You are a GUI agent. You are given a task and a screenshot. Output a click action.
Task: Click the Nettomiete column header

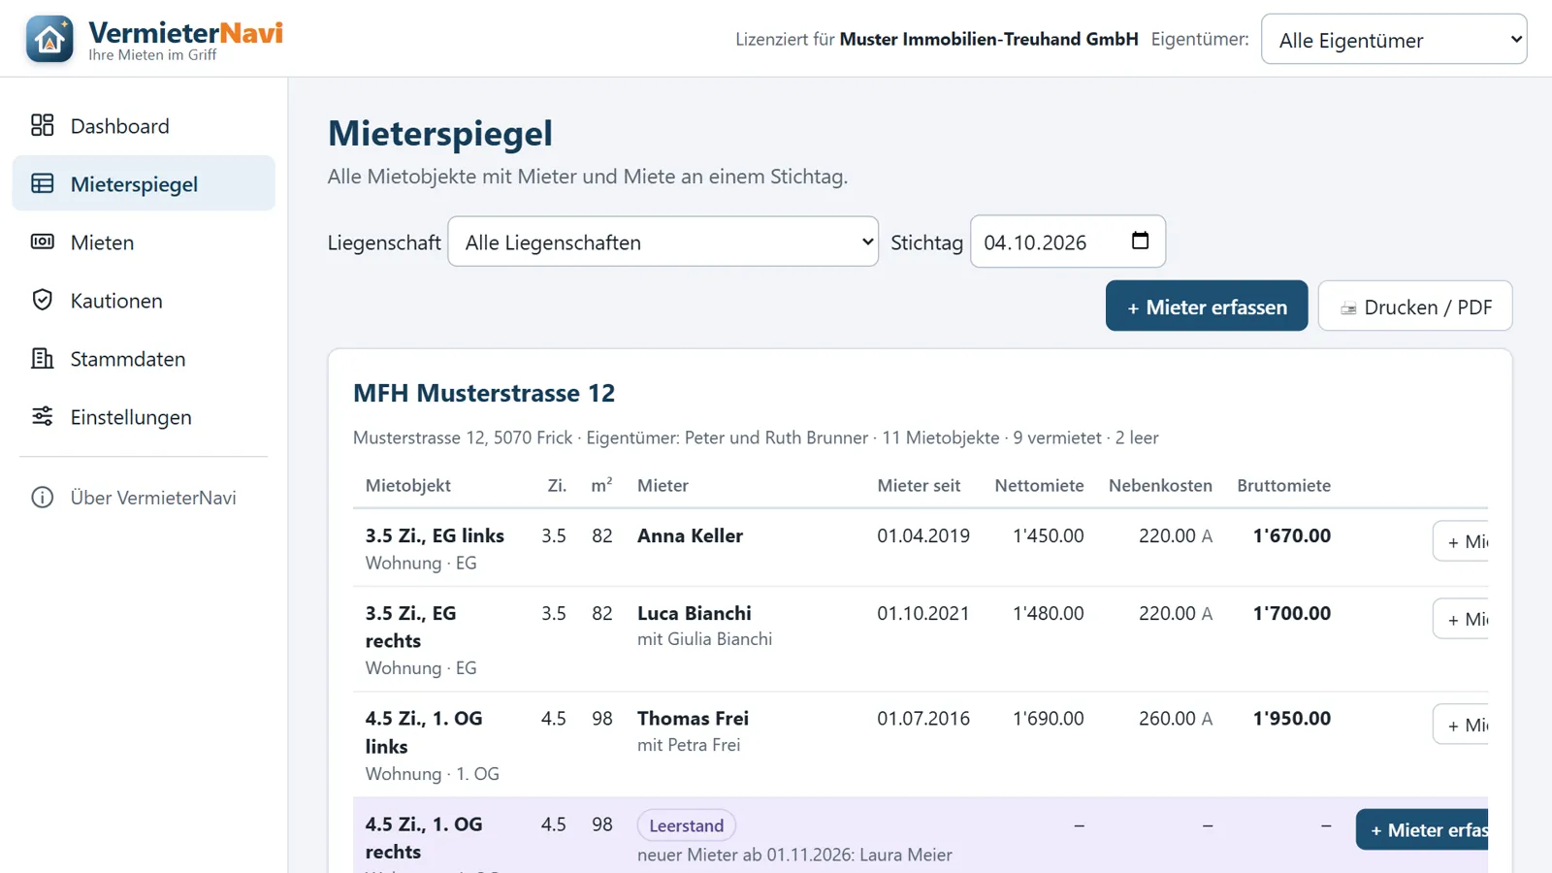(1039, 485)
